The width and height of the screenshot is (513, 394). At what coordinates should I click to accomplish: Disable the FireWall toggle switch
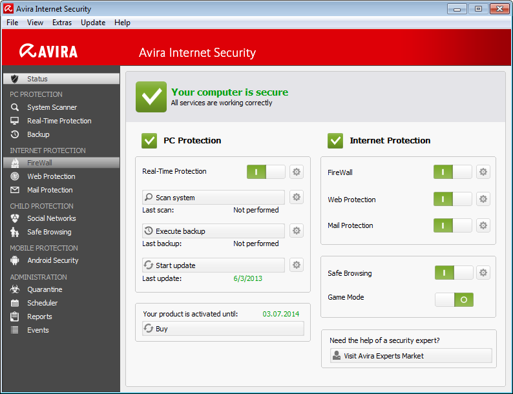(452, 172)
